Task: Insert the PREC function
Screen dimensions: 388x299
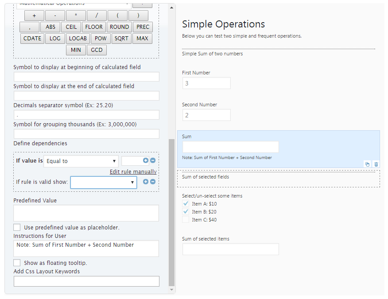Action: [143, 27]
